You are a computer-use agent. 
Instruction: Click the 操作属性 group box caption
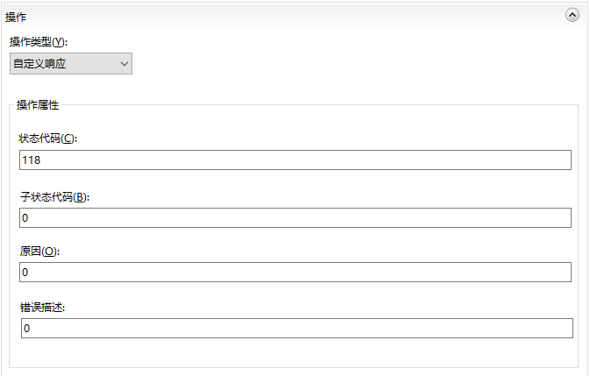pyautogui.click(x=38, y=105)
